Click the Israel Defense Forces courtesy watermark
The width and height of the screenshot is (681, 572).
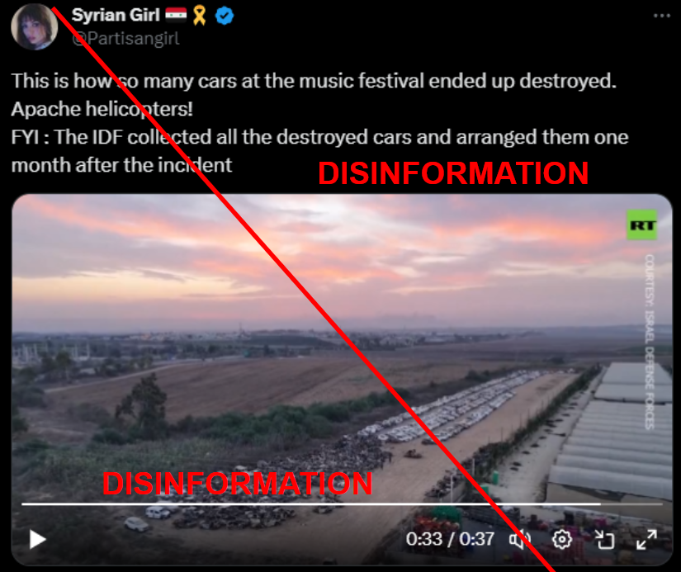650,343
